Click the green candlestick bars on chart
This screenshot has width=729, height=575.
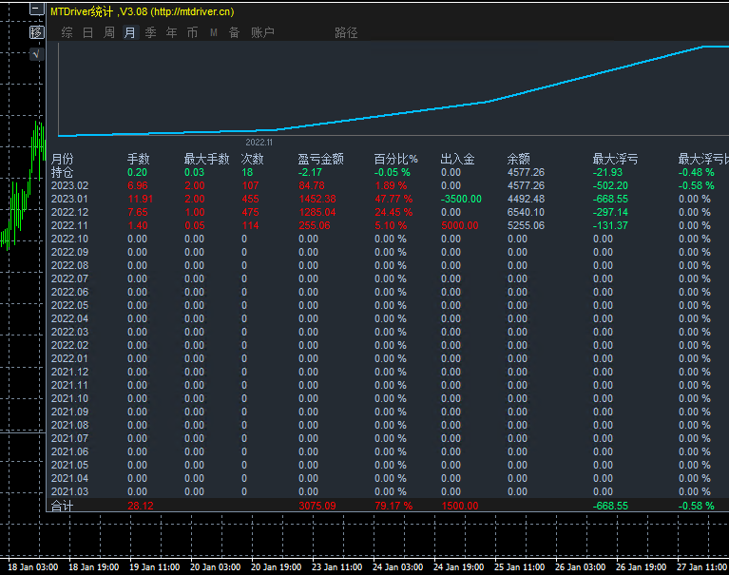pyautogui.click(x=23, y=186)
